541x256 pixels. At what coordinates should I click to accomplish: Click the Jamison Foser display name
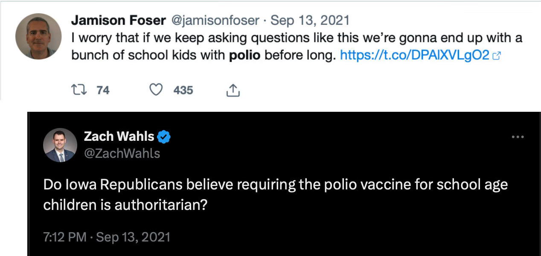coord(119,20)
